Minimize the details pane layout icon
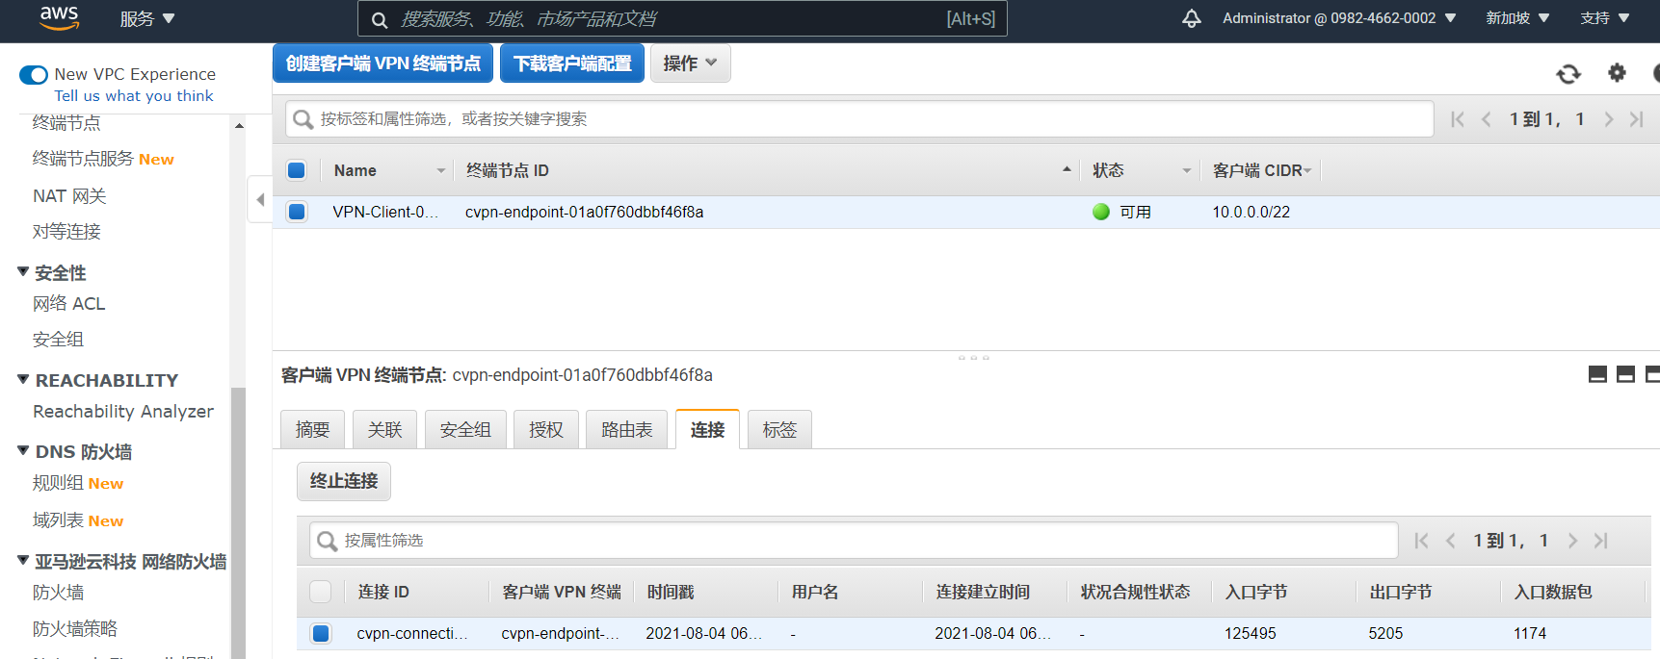Viewport: 1660px width, 659px height. pyautogui.click(x=1597, y=374)
